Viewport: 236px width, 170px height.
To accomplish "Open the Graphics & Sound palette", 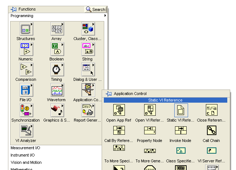I will coord(57,110).
